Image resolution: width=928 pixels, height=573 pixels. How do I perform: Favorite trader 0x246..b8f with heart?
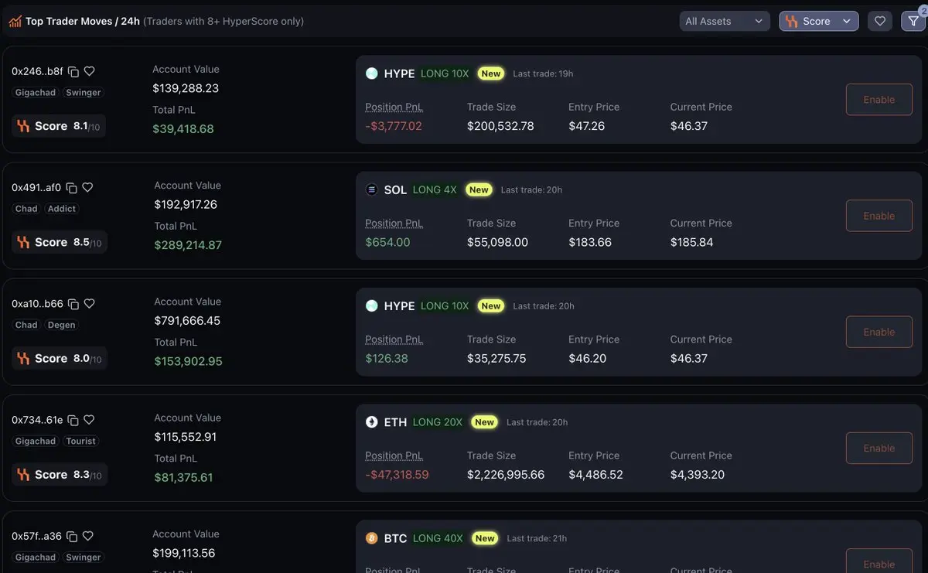pos(89,71)
